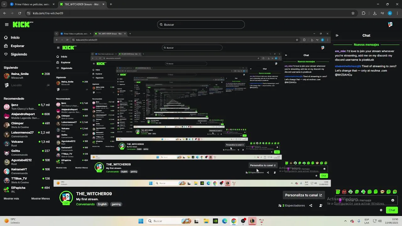Pick the red angry emote
The height and width of the screenshot is (226, 402).
tap(344, 191)
